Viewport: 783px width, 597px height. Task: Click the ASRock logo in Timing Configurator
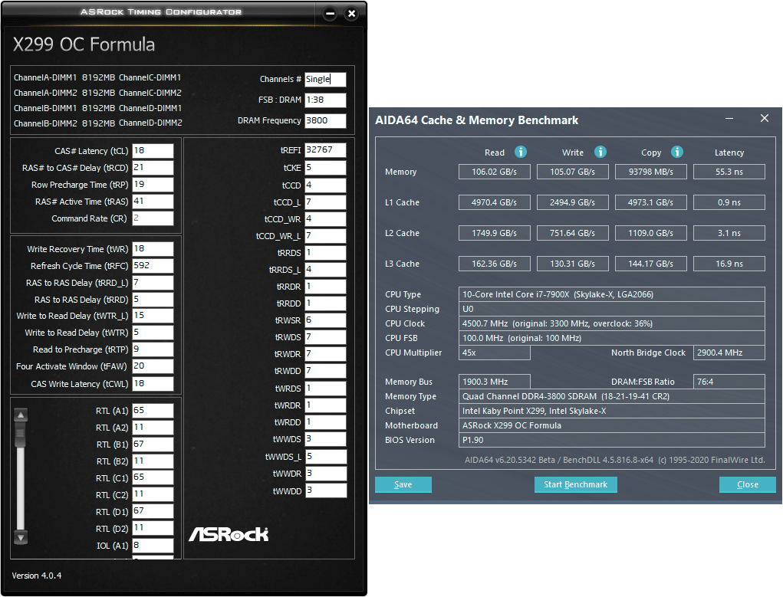229,535
